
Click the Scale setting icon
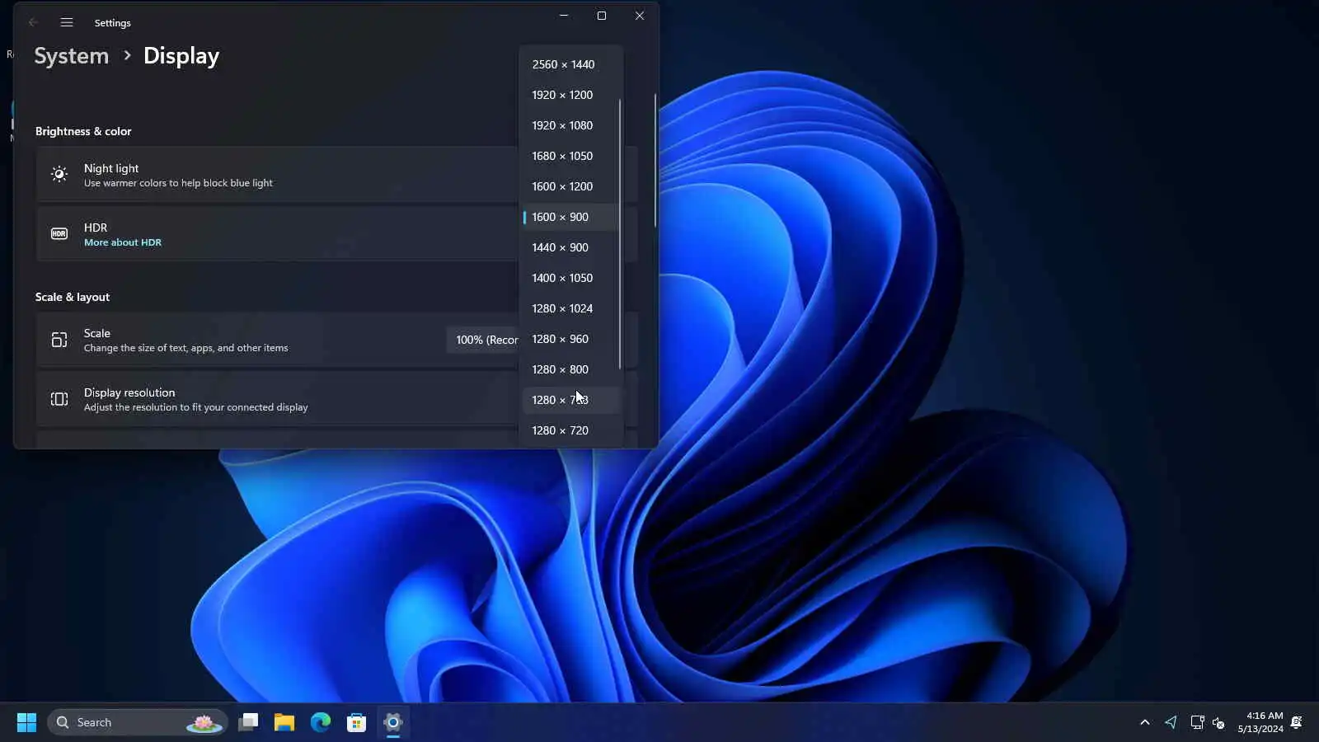point(59,340)
